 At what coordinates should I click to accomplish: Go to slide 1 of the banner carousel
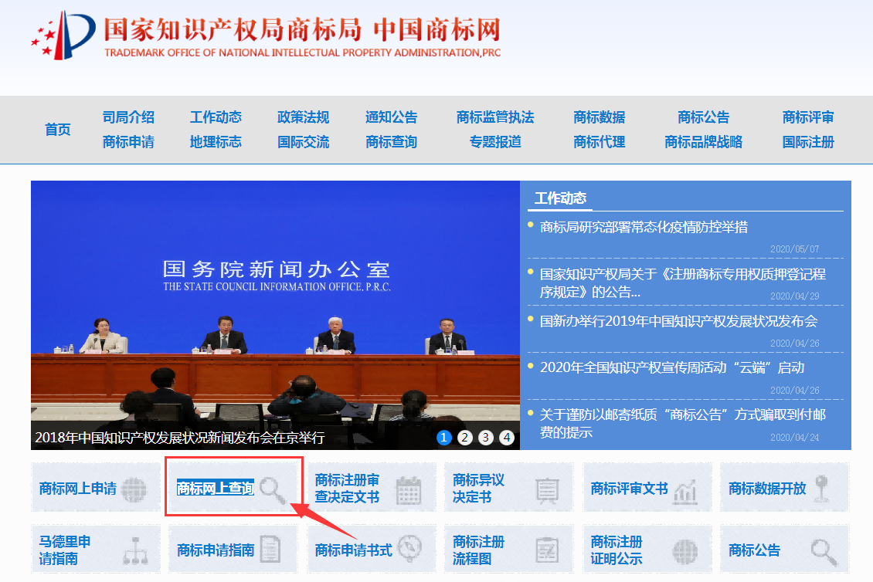pos(443,438)
